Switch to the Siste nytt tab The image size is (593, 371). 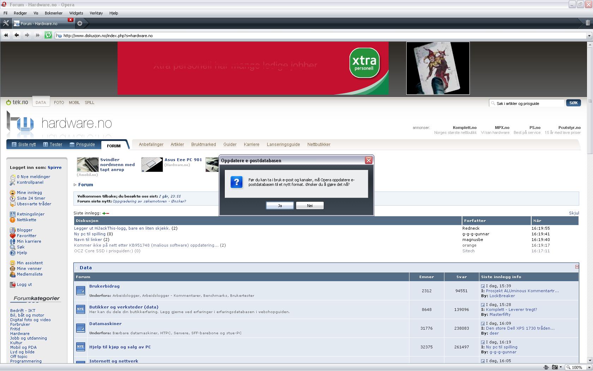(x=24, y=144)
